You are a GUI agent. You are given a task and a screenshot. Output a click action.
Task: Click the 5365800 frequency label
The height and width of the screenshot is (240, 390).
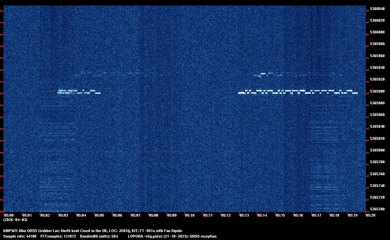point(377,150)
